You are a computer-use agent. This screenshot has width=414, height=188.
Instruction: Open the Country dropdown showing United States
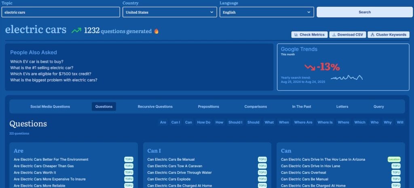pos(169,12)
